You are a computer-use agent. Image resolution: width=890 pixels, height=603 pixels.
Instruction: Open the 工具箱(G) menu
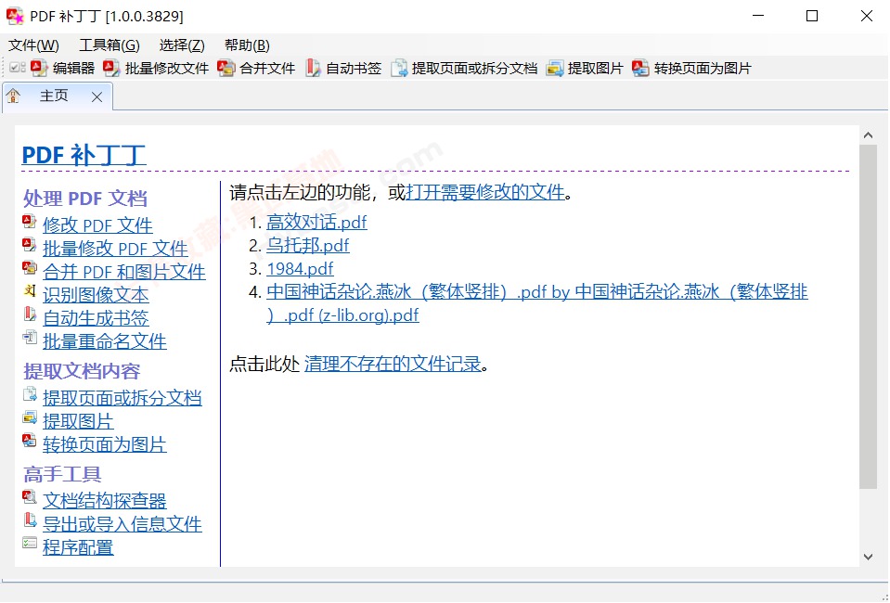[x=109, y=45]
